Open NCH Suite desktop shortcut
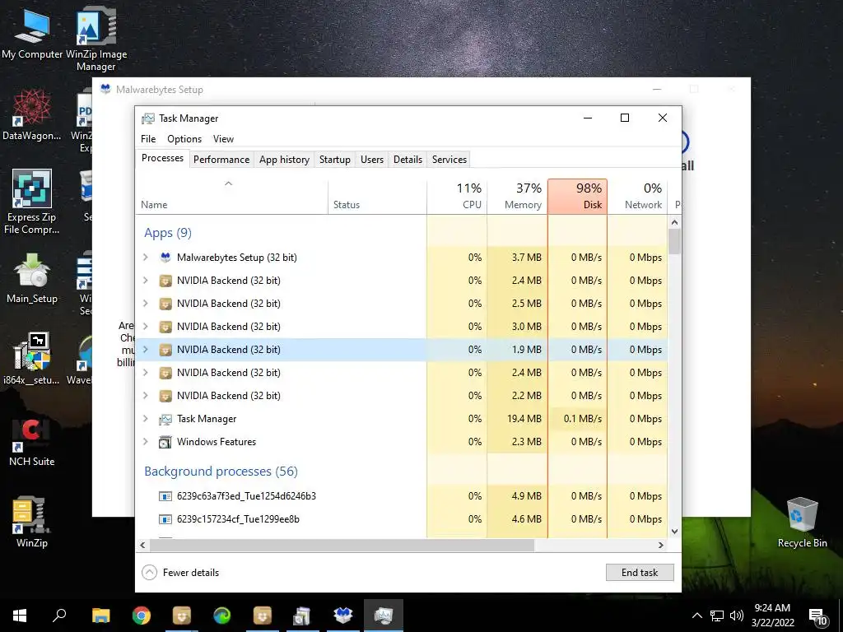 coord(32,442)
